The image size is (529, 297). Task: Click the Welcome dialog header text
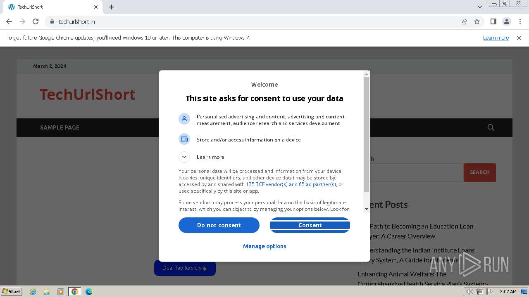(264, 85)
